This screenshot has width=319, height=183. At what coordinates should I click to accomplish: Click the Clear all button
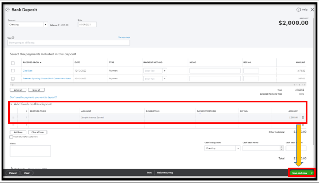pos(36,90)
